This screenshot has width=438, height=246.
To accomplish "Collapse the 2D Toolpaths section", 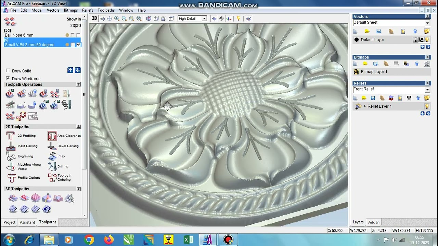I will pos(78,127).
